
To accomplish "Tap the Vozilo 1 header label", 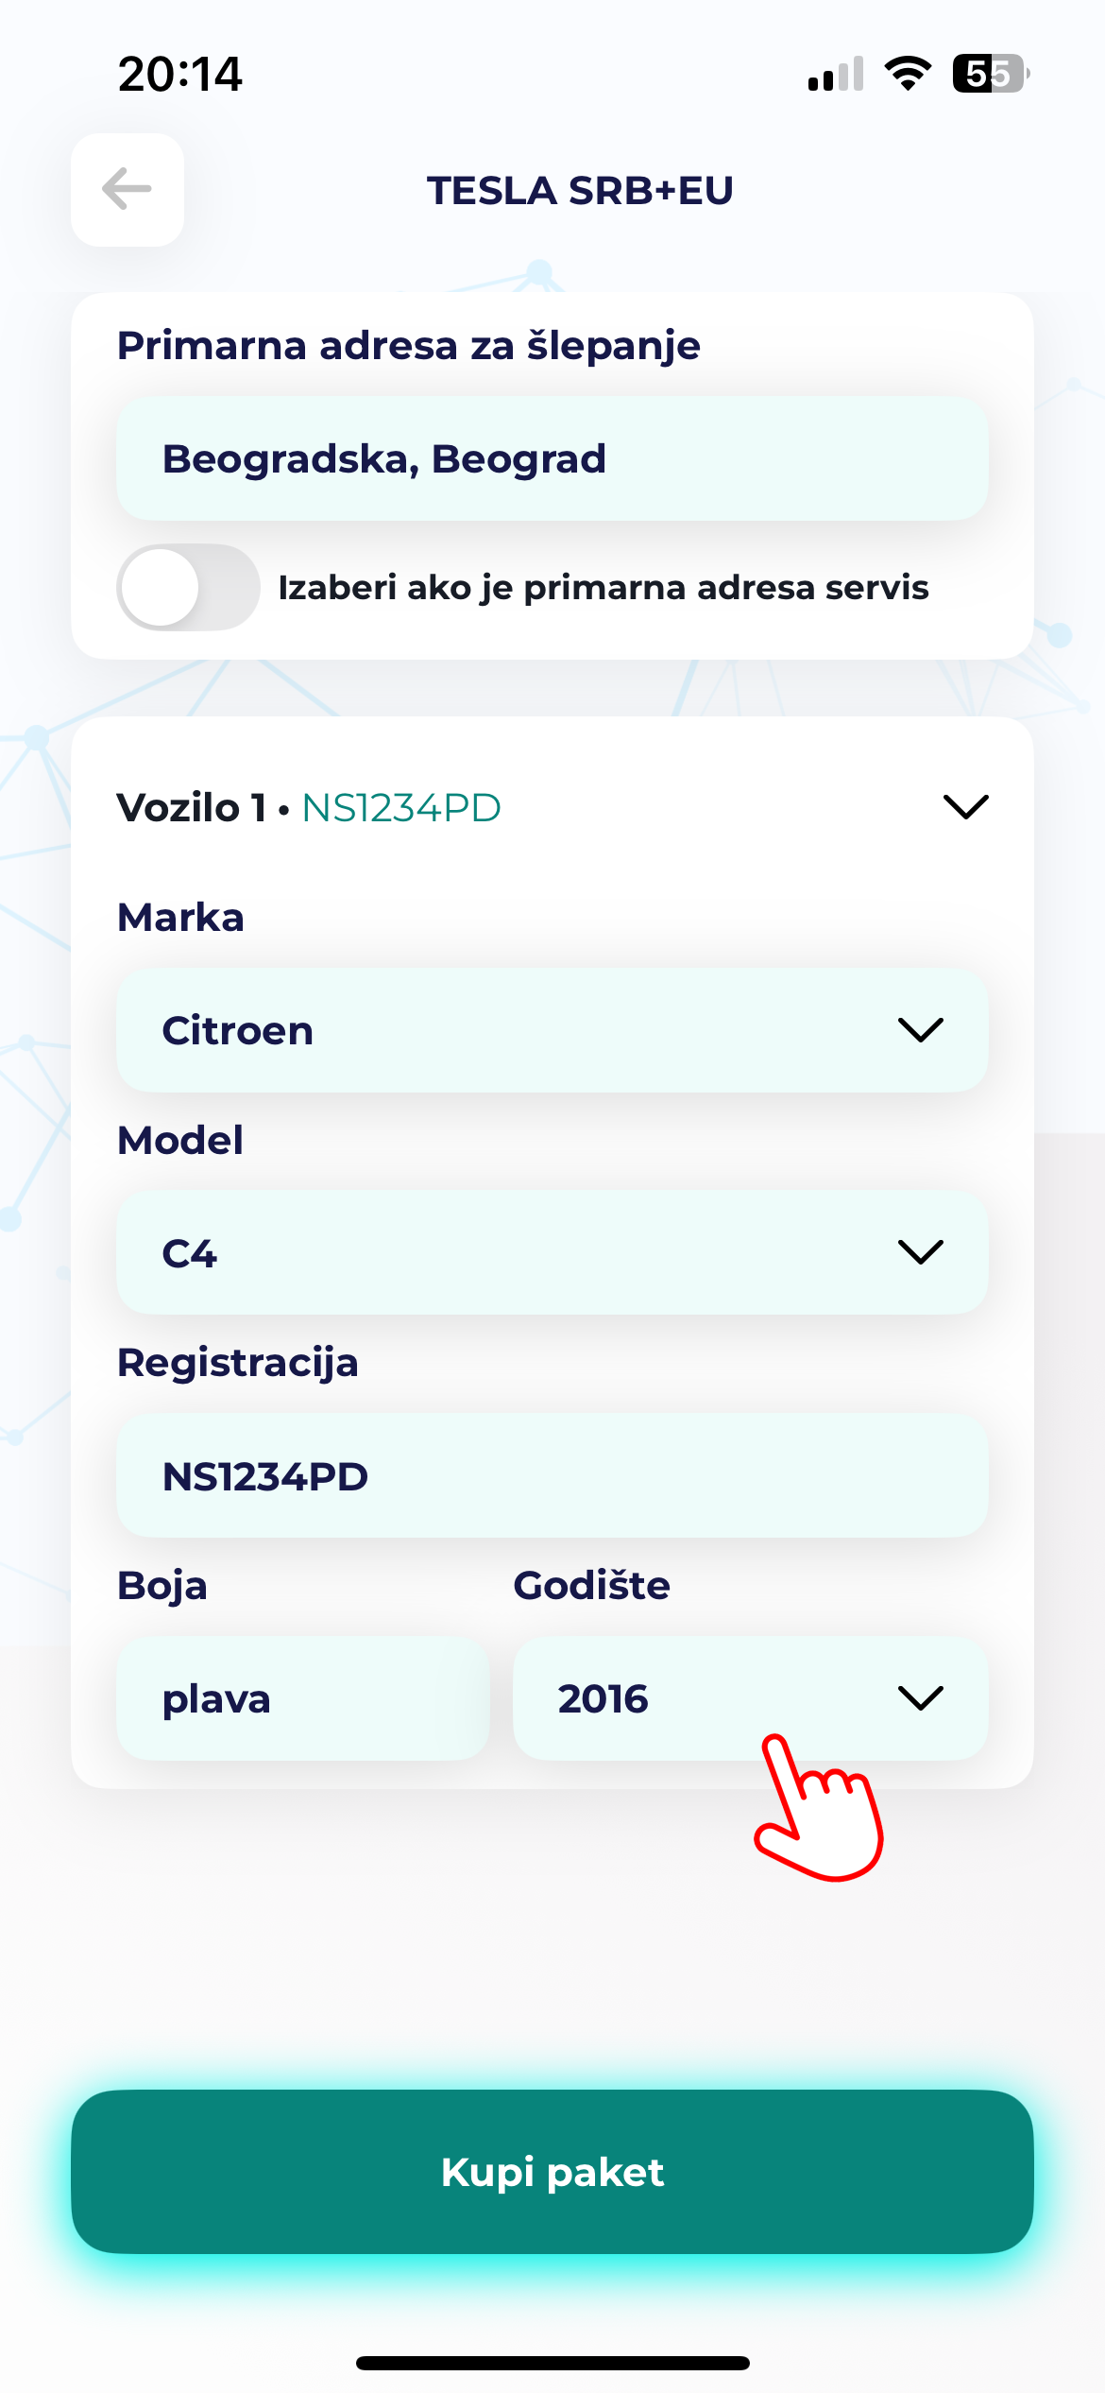I will (x=192, y=808).
